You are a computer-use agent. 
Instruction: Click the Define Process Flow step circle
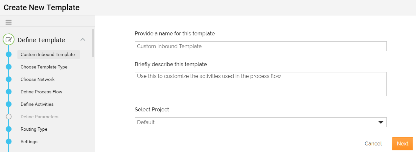click(x=9, y=92)
